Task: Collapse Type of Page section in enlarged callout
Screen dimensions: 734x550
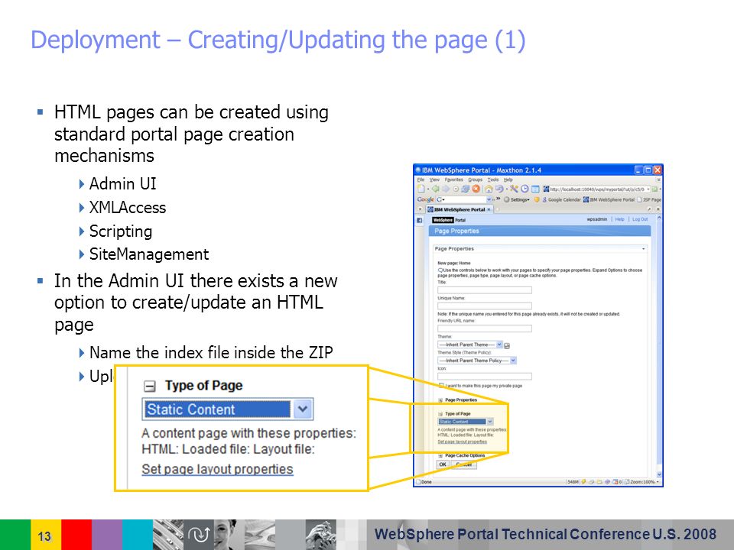Action: coord(150,387)
